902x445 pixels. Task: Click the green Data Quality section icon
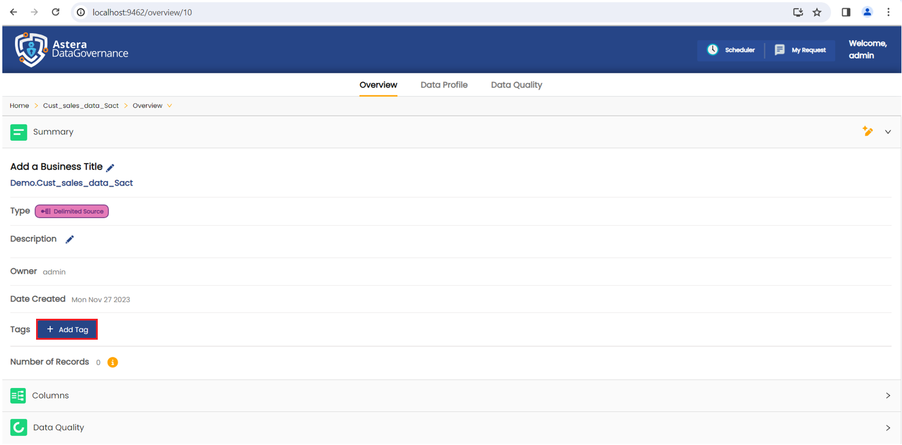[19, 428]
